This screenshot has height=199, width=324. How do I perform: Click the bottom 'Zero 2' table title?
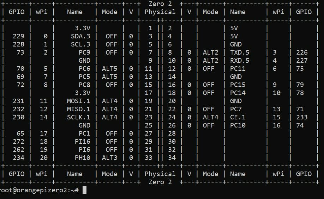click(160, 182)
